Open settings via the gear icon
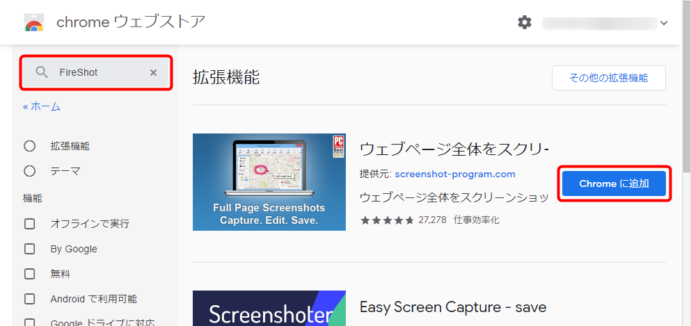Image resolution: width=691 pixels, height=326 pixels. pos(525,22)
